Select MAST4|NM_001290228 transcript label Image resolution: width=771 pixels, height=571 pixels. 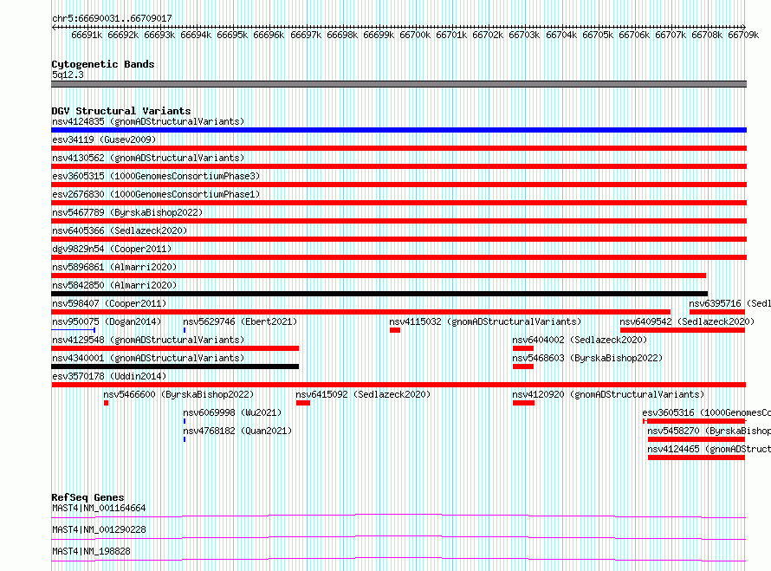pos(99,529)
